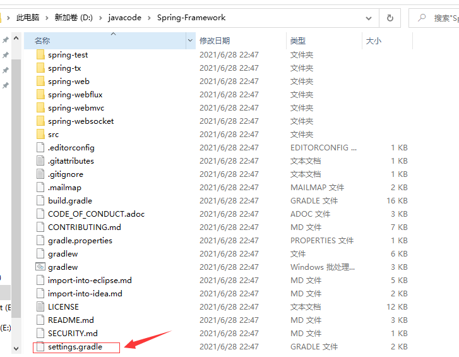This screenshot has width=459, height=357.
Task: Select the spring-webflux folder name
Action: pos(75,95)
